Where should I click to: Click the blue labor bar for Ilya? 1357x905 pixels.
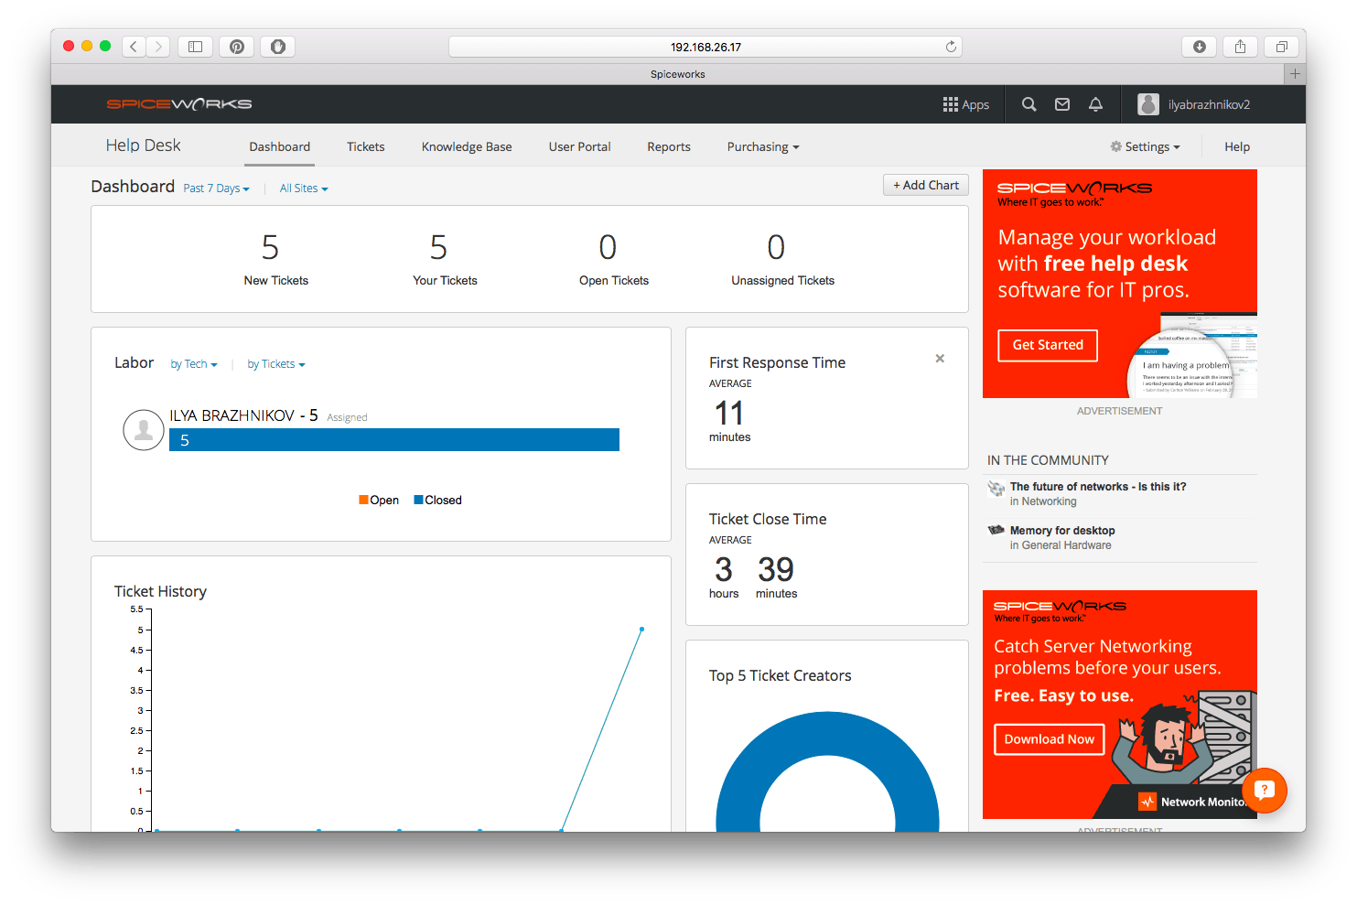pos(393,440)
